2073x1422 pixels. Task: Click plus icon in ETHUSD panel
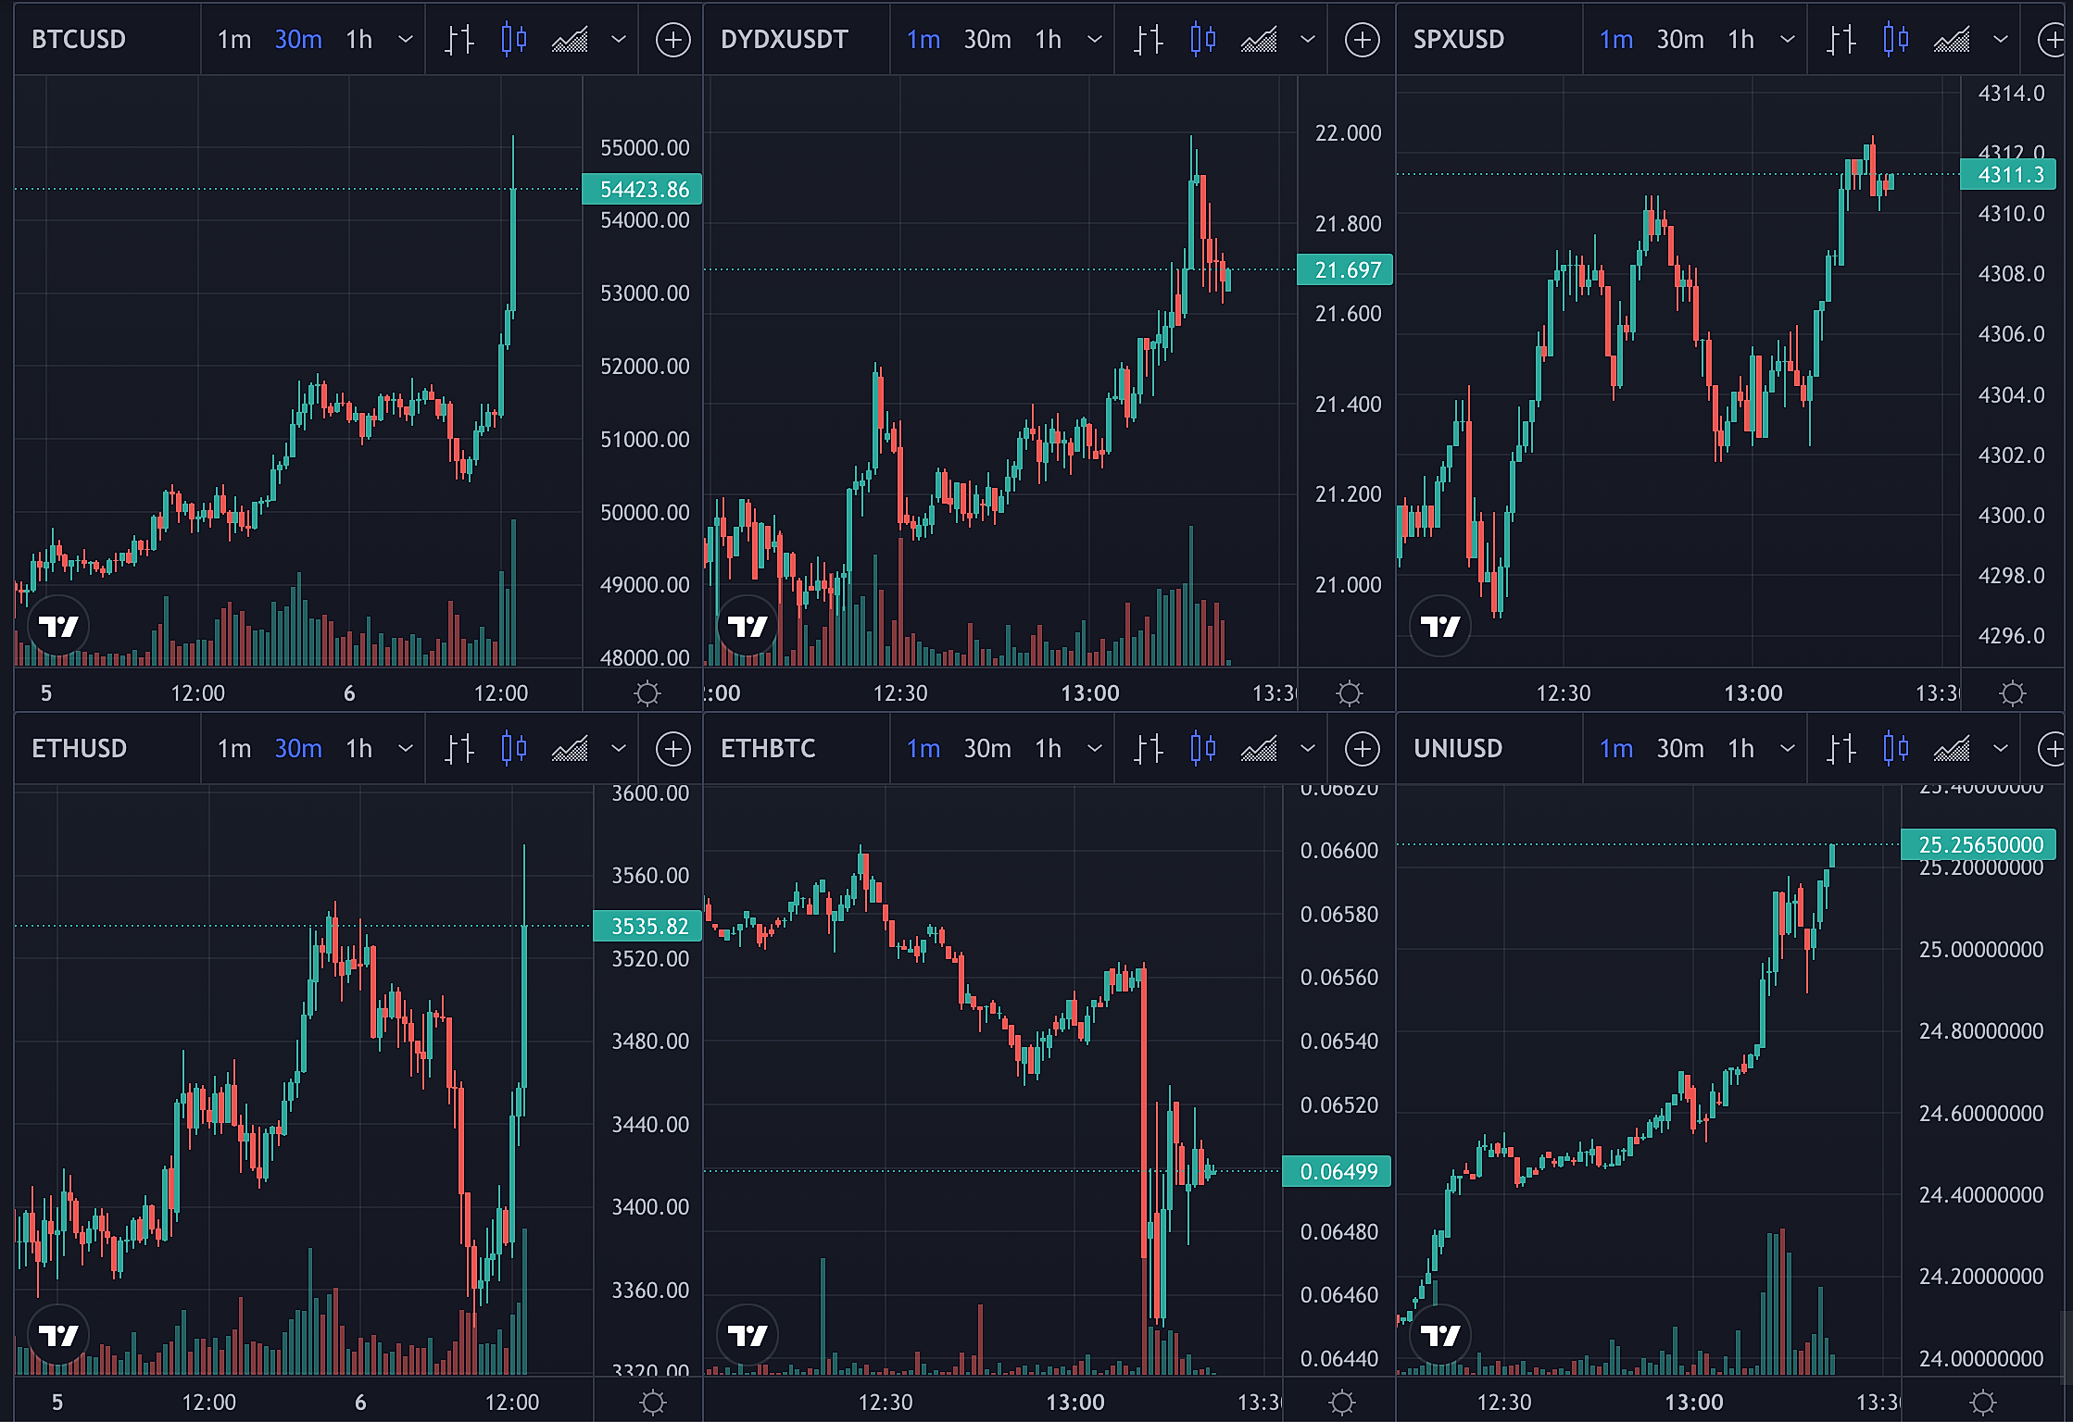673,749
